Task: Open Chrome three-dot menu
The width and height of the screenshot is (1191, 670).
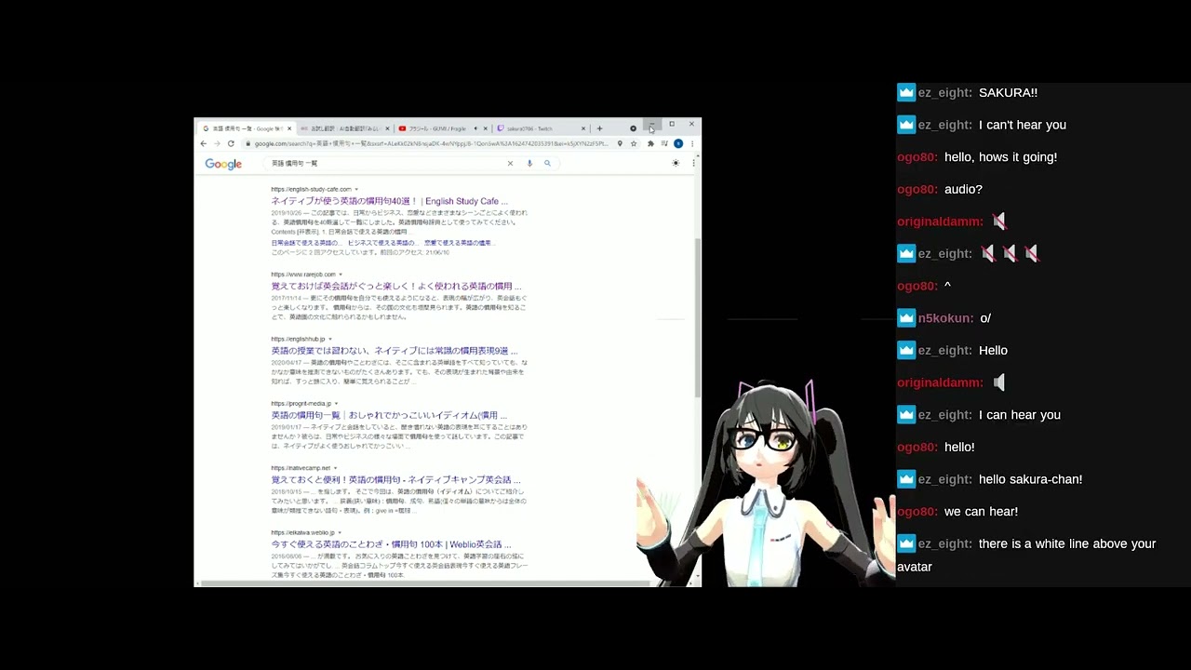Action: (x=692, y=143)
